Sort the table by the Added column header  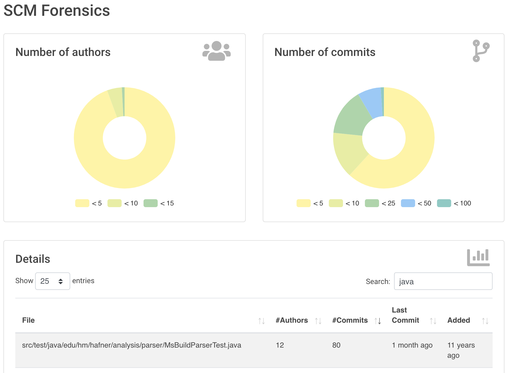[459, 320]
